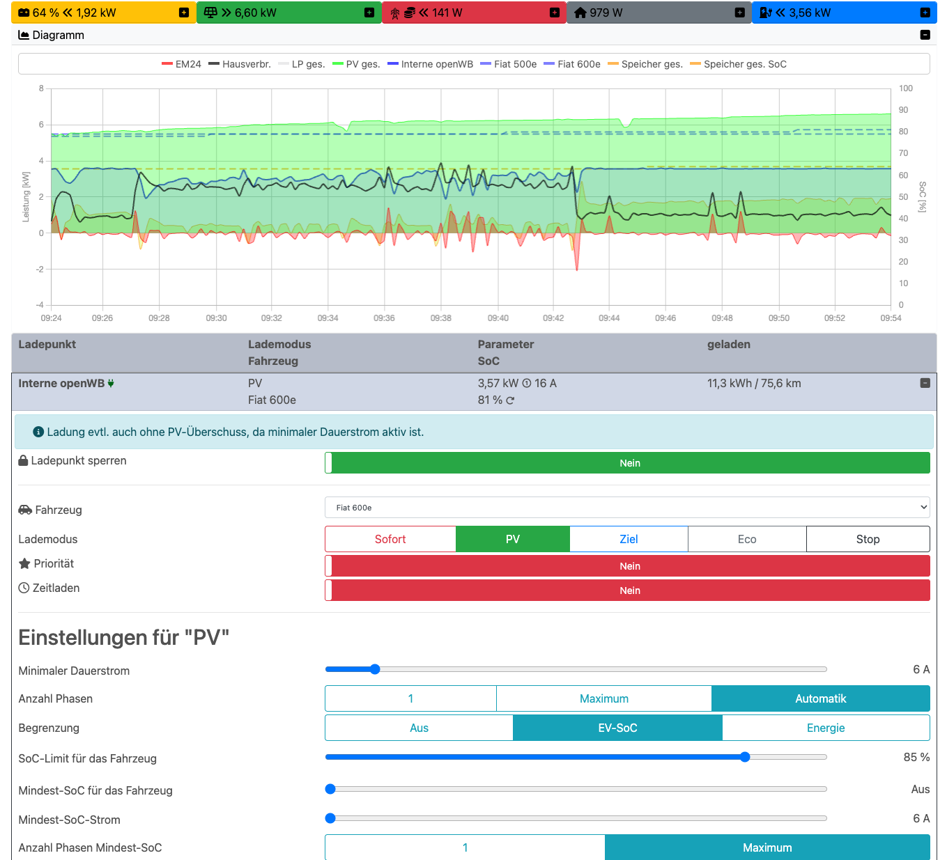This screenshot has width=947, height=860.
Task: Toggle the Ladepunkt sperren Nein switch
Action: (627, 463)
